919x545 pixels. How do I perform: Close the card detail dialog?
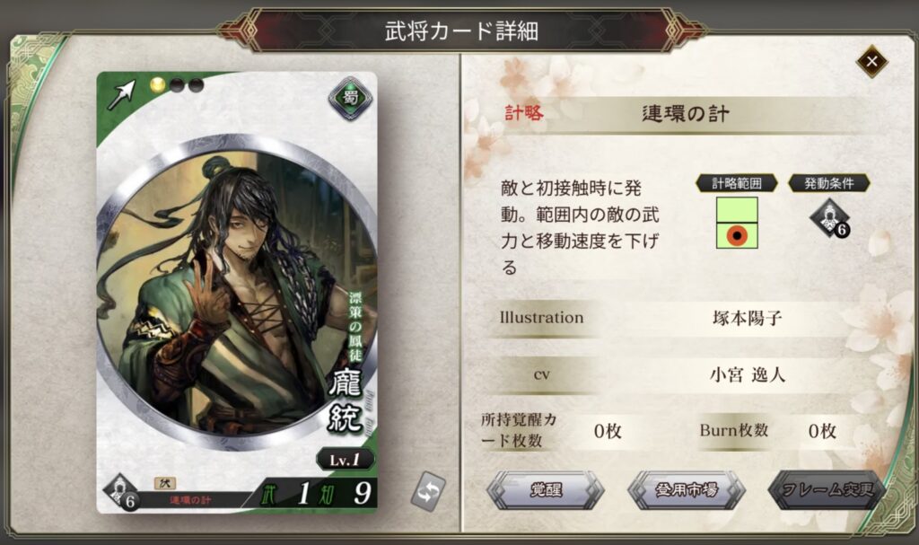coord(871,61)
